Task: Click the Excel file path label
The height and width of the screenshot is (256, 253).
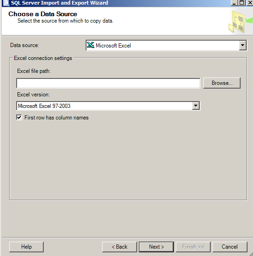Action: pyautogui.click(x=34, y=71)
